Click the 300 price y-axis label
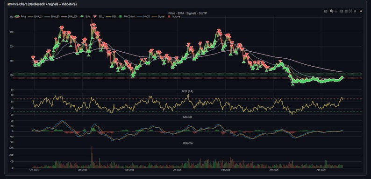The height and width of the screenshot is (179, 371). pyautogui.click(x=11, y=17)
